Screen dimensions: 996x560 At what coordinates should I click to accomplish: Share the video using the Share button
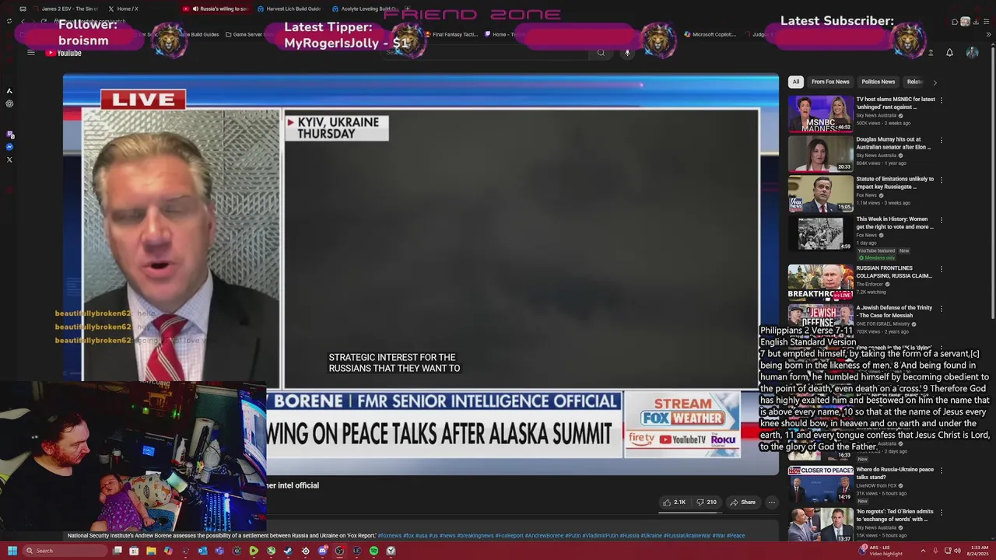[742, 502]
